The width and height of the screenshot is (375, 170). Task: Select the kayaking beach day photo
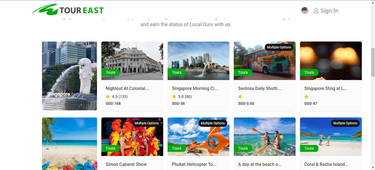[265, 137]
